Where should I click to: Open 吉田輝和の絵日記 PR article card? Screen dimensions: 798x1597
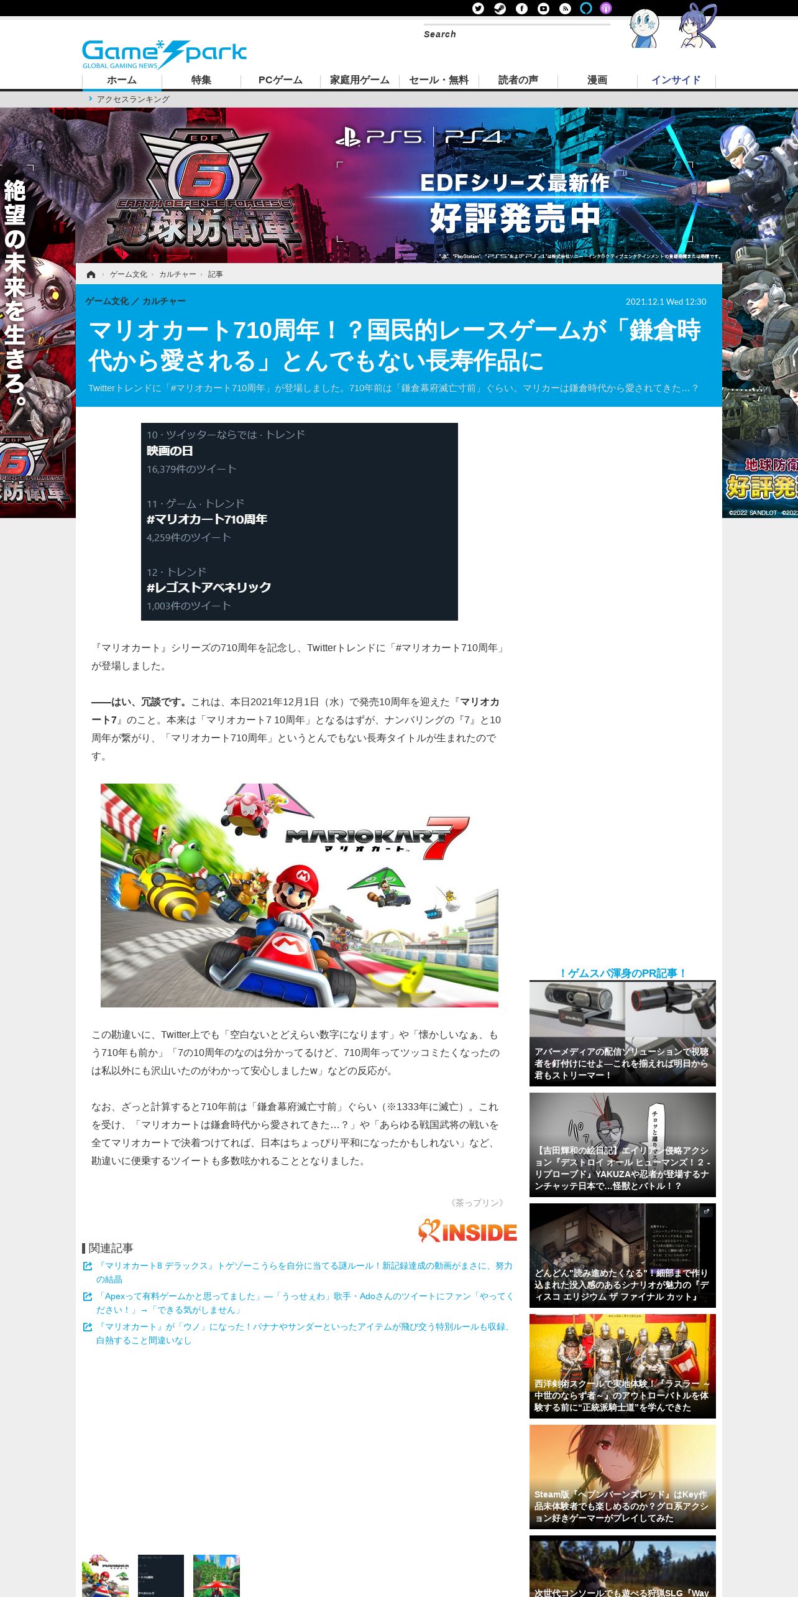pyautogui.click(x=623, y=1145)
